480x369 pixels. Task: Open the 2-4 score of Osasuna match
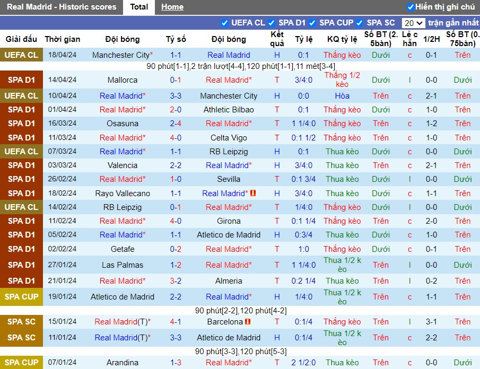[x=176, y=124]
